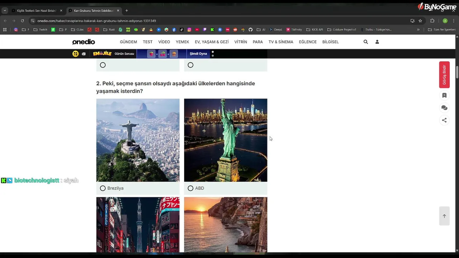Open the TikFinity bookmark
The height and width of the screenshot is (258, 459).
pyautogui.click(x=294, y=30)
